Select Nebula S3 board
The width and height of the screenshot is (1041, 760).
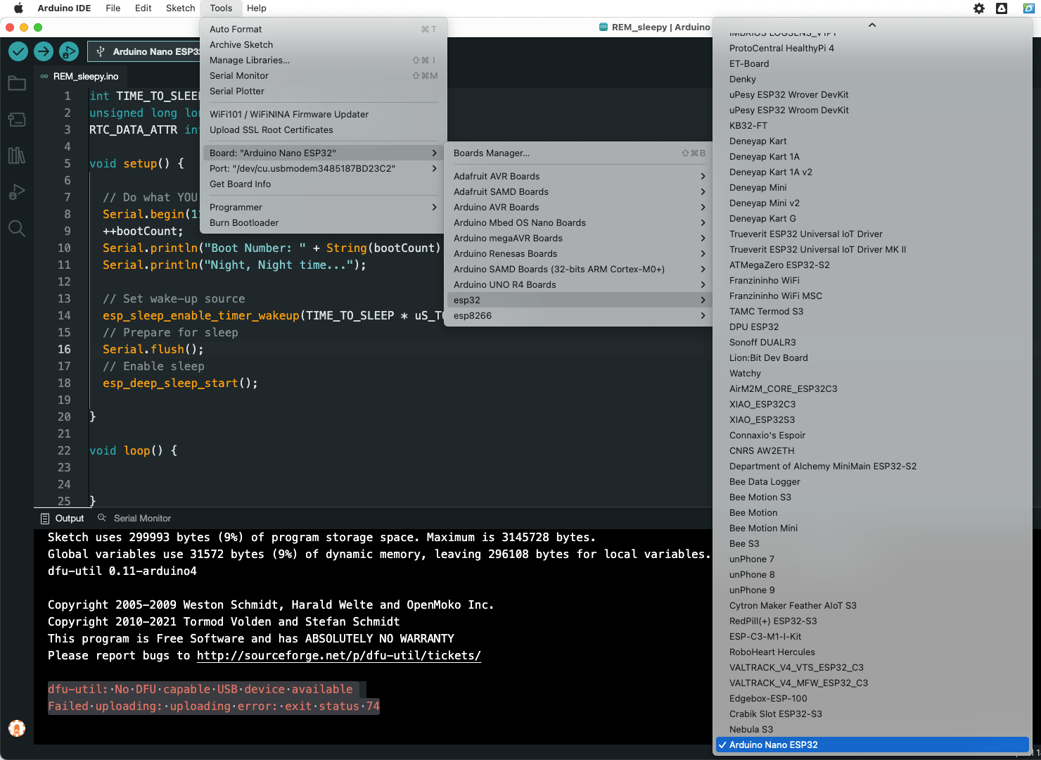click(872, 729)
